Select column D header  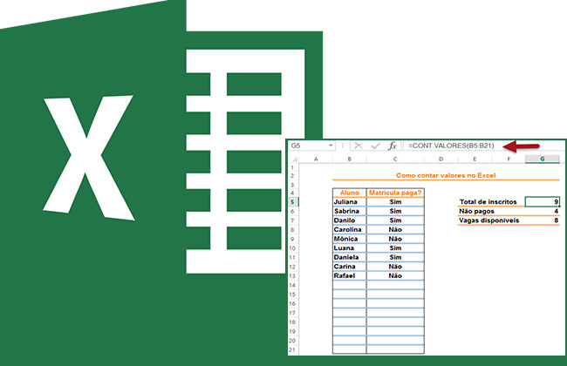tap(441, 159)
